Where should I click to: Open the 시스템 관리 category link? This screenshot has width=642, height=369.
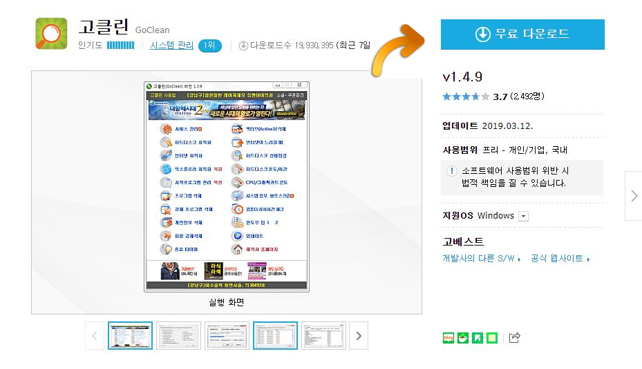click(x=171, y=46)
